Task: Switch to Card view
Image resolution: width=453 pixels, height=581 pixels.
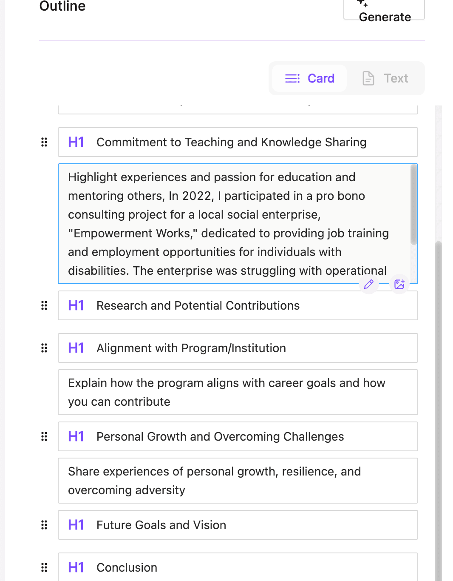Action: click(x=309, y=78)
